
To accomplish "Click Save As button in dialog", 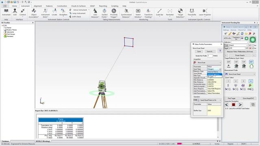I will point(210,52).
